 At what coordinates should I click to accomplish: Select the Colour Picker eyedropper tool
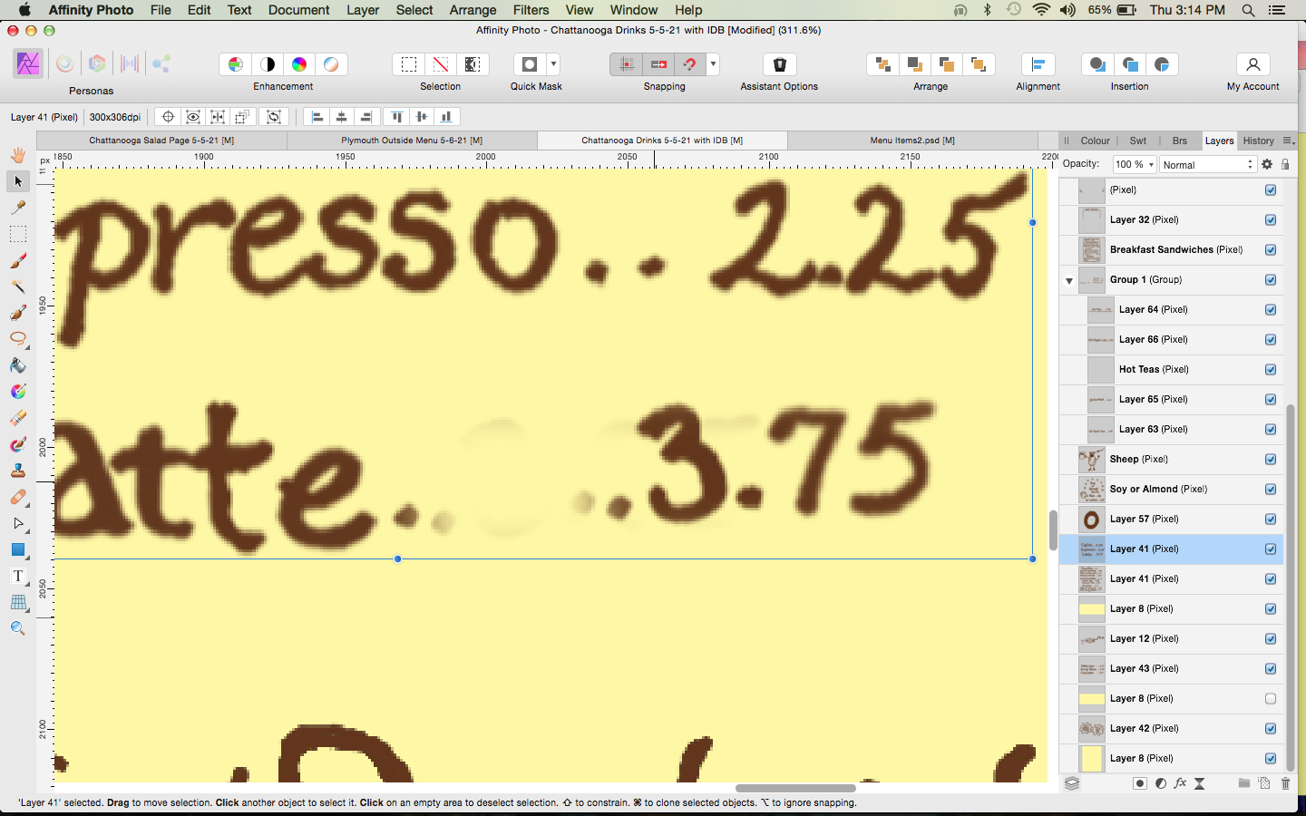pos(17,208)
